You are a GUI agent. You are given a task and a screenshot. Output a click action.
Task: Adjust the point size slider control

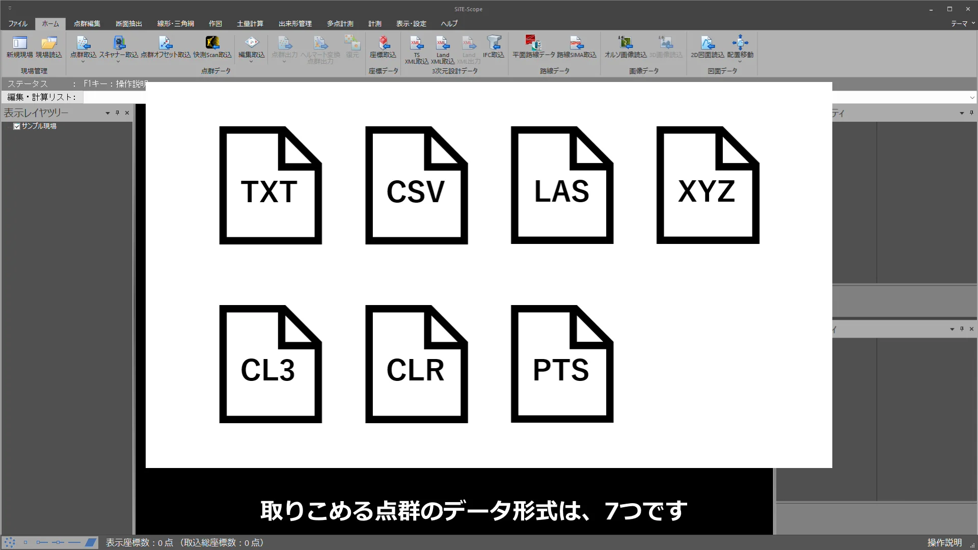(59, 542)
